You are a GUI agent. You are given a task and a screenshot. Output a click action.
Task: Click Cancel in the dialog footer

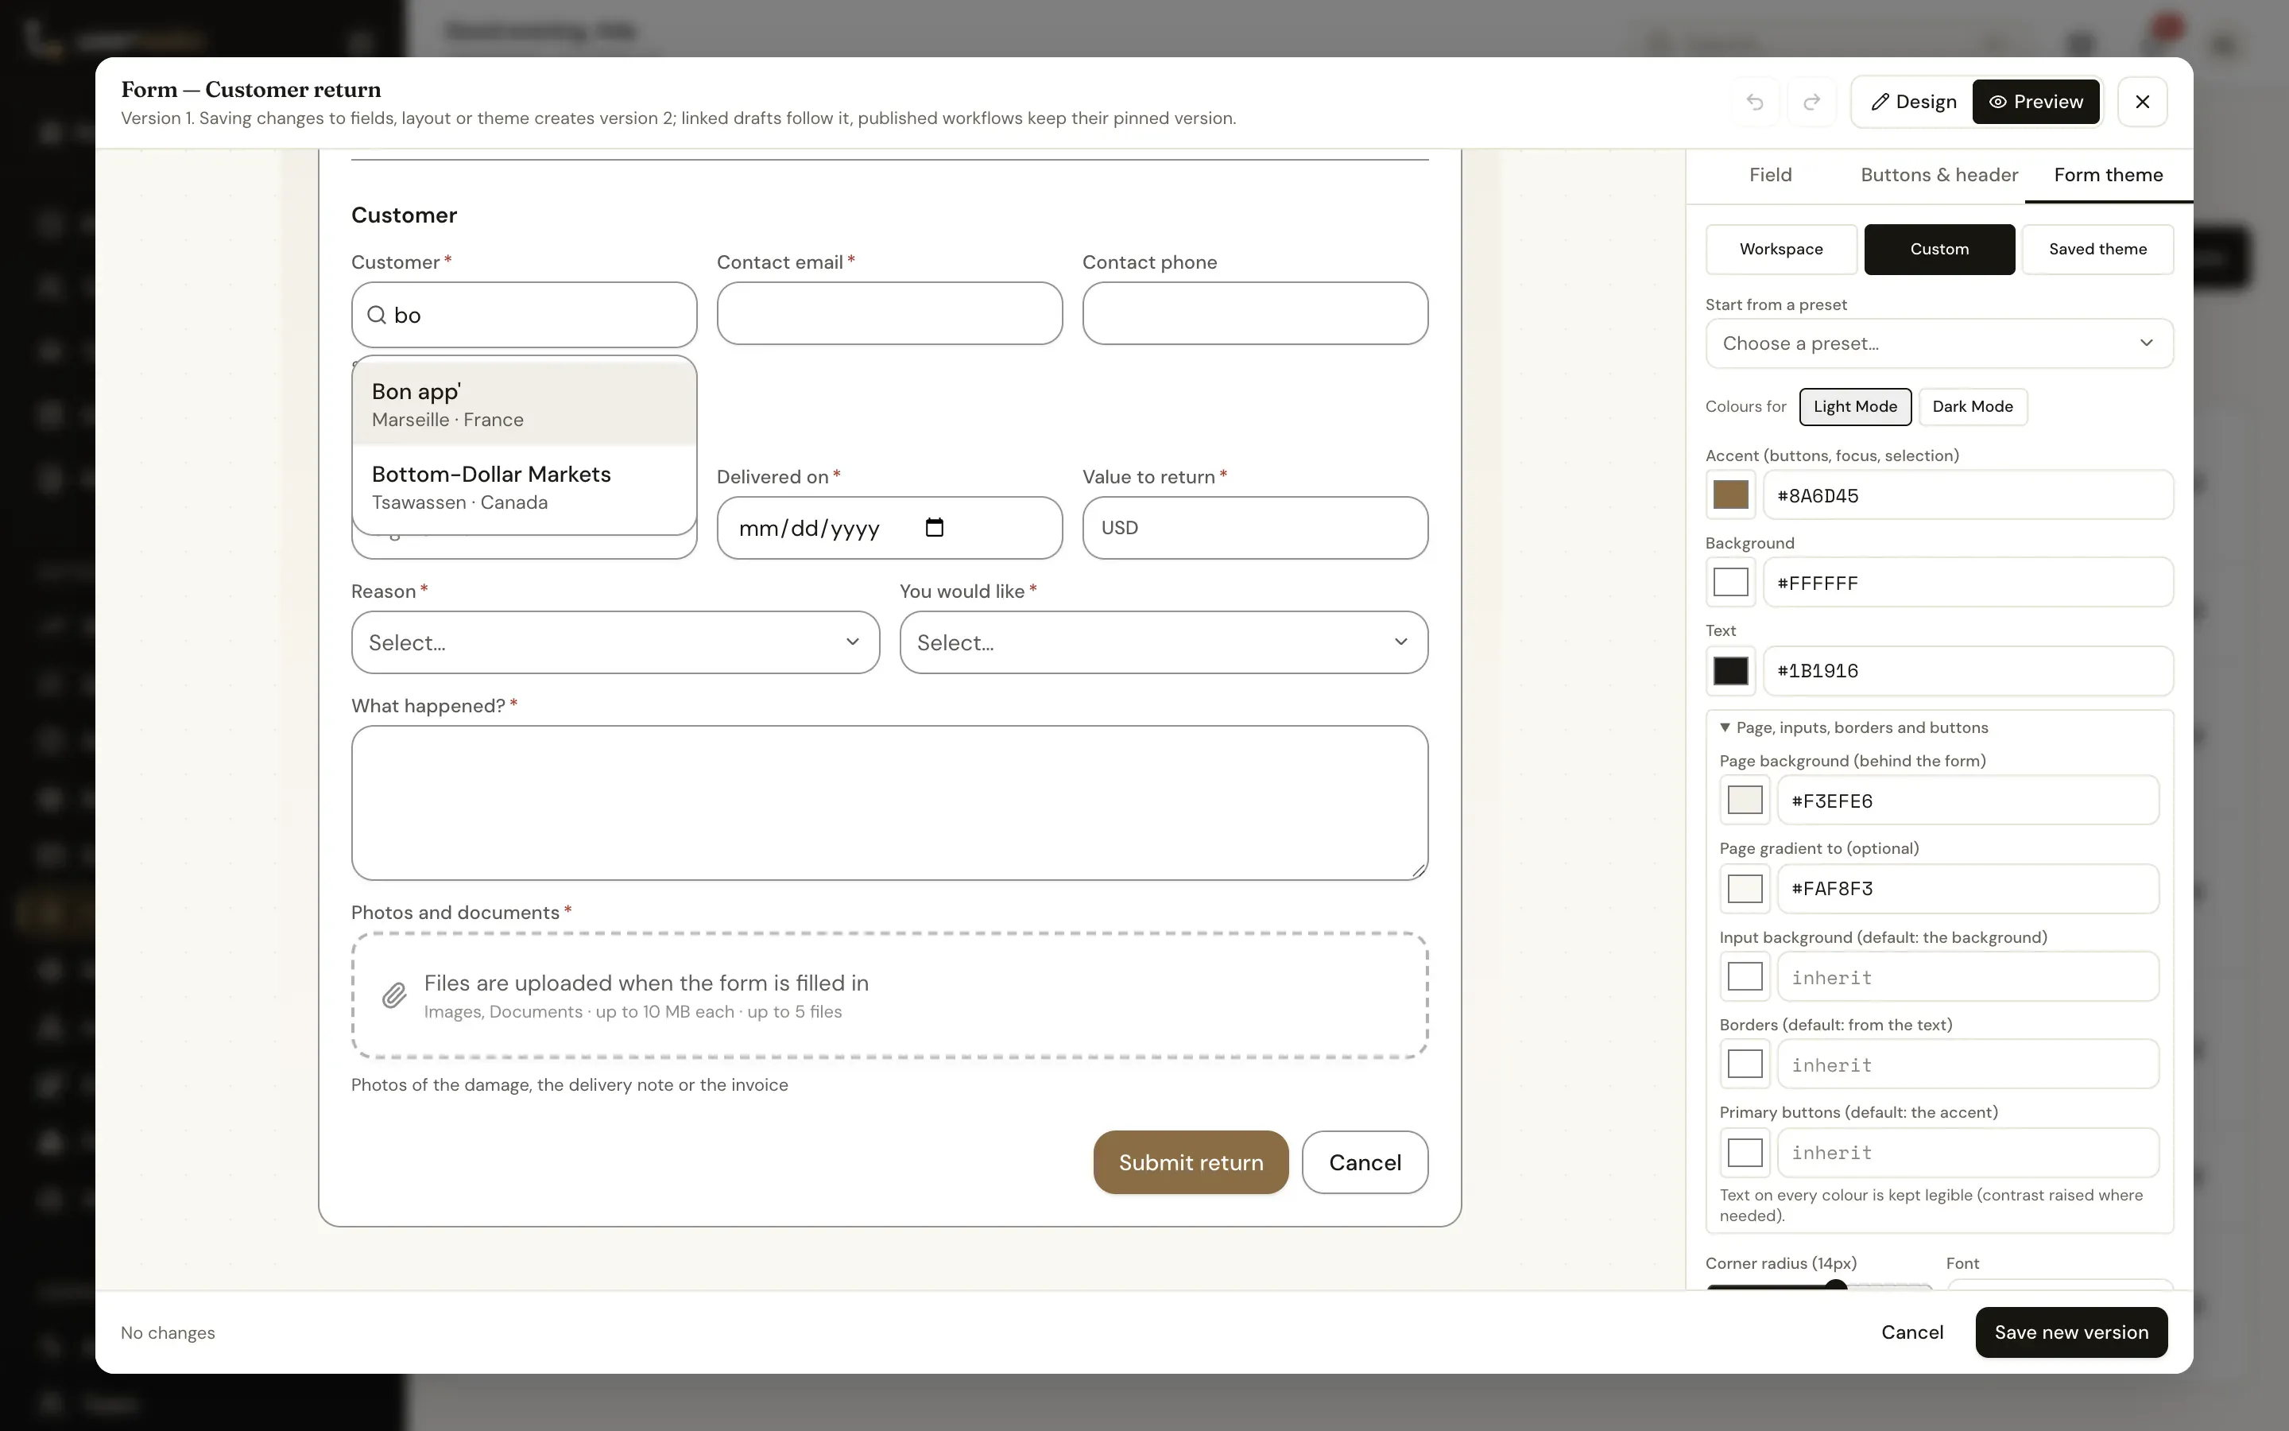[1911, 1332]
